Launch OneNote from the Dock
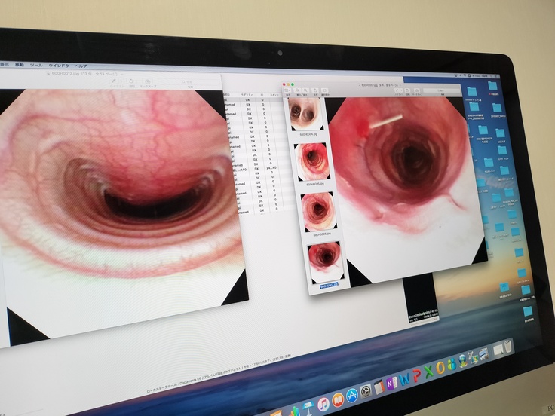The width and height of the screenshot is (555, 416). [x=391, y=383]
